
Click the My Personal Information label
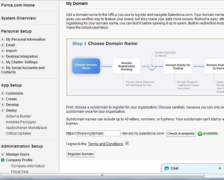(26, 39)
